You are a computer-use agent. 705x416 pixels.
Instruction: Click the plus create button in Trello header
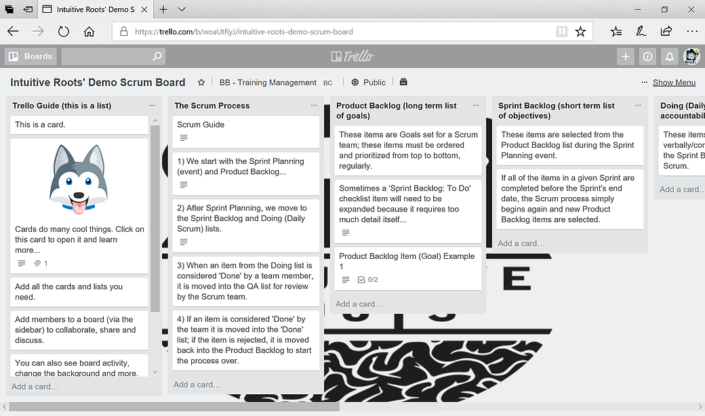626,56
